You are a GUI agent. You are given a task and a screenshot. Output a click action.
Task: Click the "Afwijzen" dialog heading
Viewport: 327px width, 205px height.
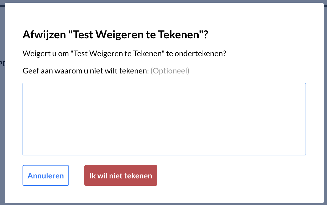pos(115,35)
